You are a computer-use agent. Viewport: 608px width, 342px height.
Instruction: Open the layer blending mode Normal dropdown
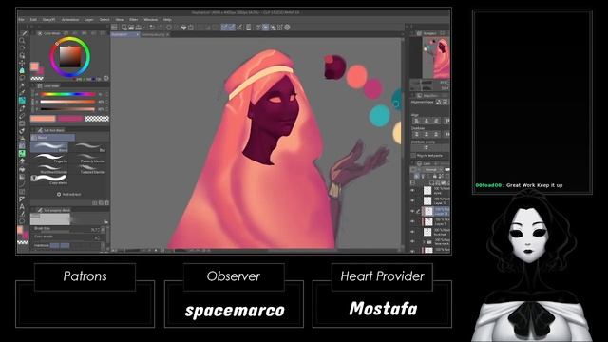[432, 170]
